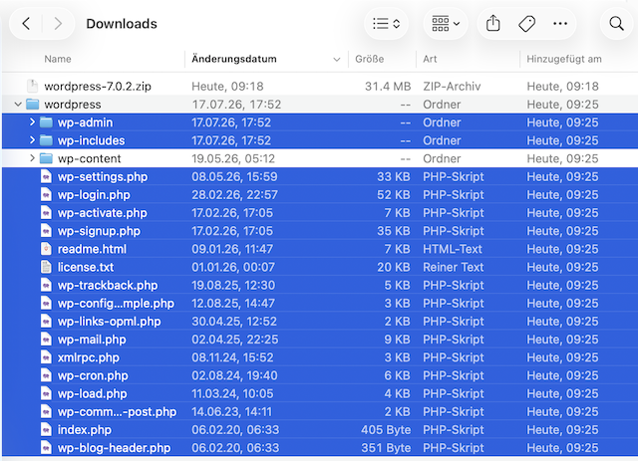Click the Tags icon in the toolbar
This screenshot has width=638, height=461.
pos(526,24)
